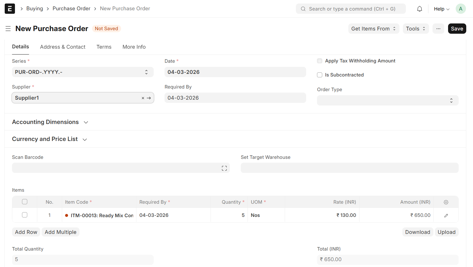Edit item row 1 with pencil icon
This screenshot has height=267, width=473.
pos(446,215)
